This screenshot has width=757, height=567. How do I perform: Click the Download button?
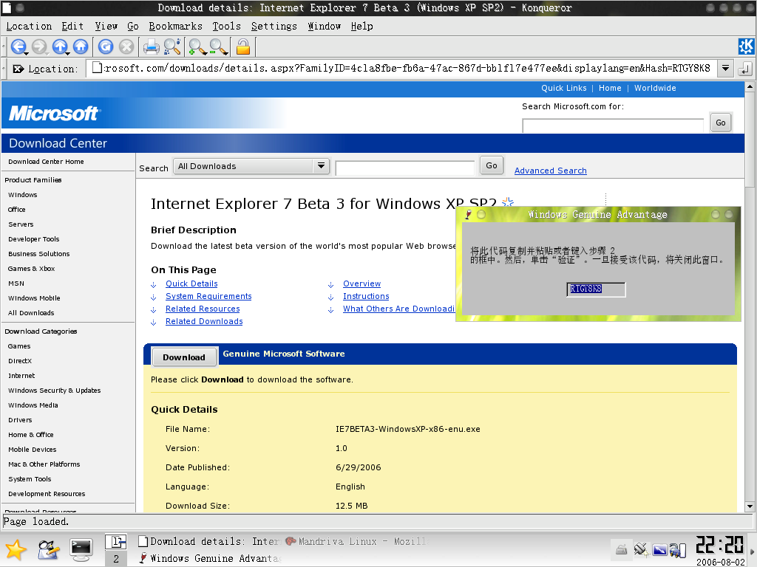coord(184,357)
